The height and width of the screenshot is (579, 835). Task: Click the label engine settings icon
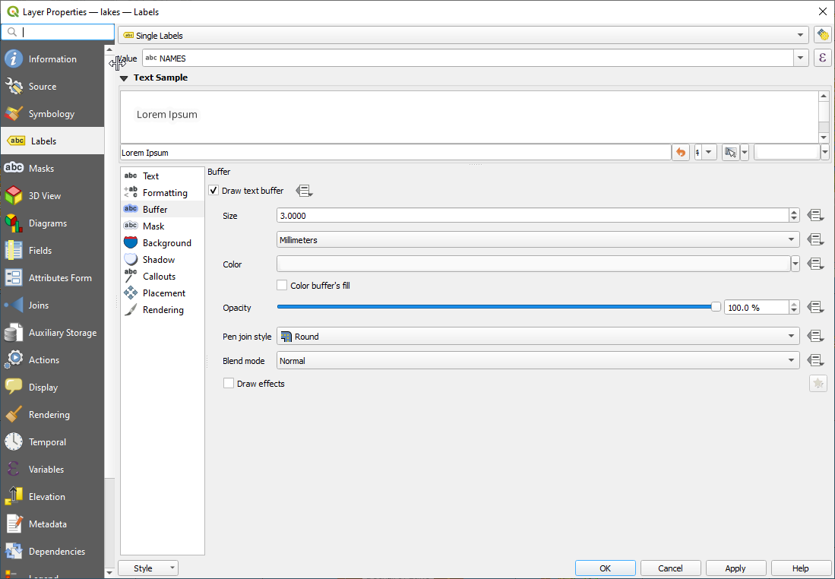point(821,35)
